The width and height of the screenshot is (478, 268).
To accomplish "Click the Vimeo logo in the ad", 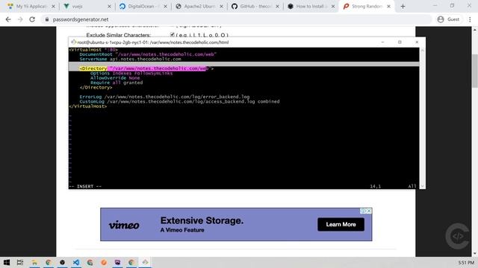I will click(124, 225).
